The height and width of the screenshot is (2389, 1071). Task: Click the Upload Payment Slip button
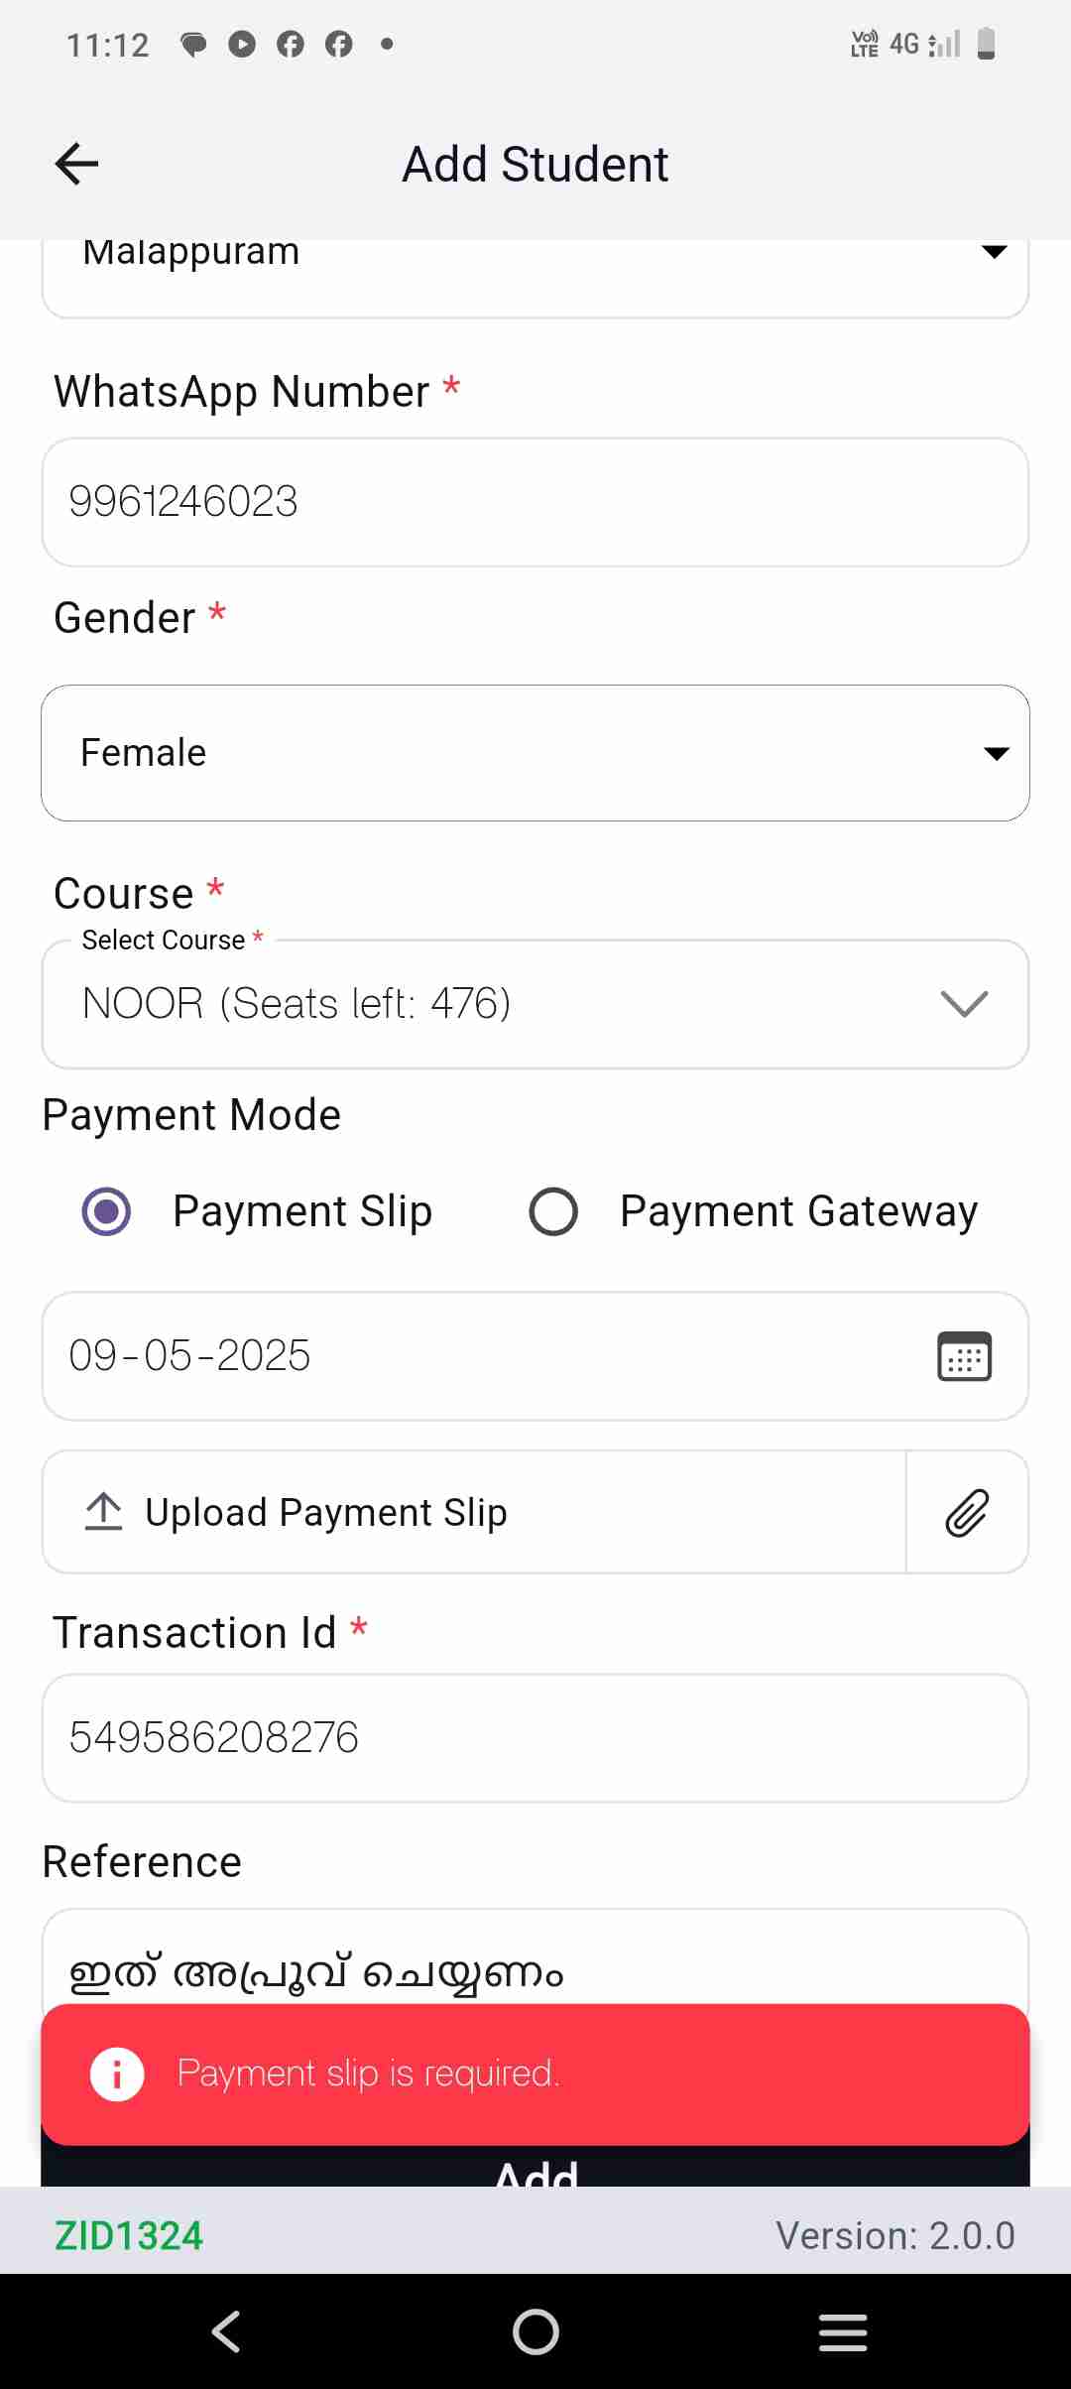click(x=474, y=1513)
